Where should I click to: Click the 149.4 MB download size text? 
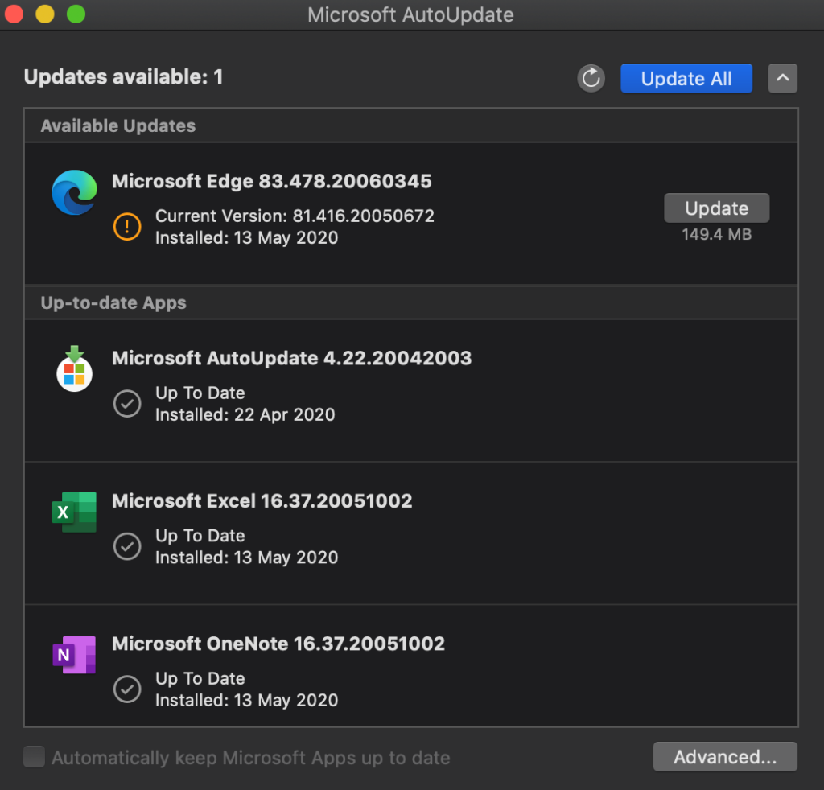coord(717,234)
